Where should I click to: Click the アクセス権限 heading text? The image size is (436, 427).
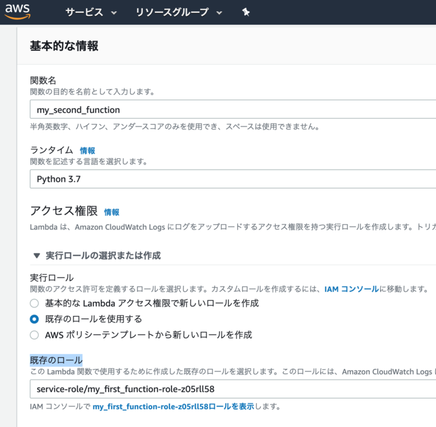click(64, 211)
